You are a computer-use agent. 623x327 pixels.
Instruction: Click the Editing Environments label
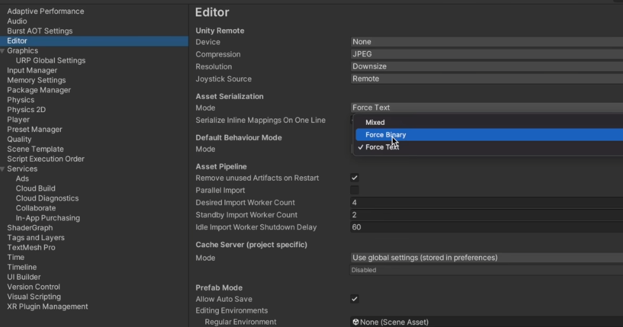(x=231, y=311)
